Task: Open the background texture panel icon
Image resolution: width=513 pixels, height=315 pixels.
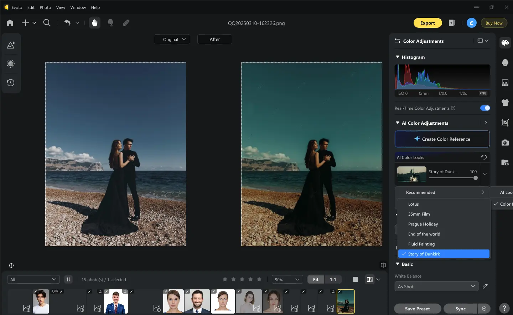Action: [505, 83]
